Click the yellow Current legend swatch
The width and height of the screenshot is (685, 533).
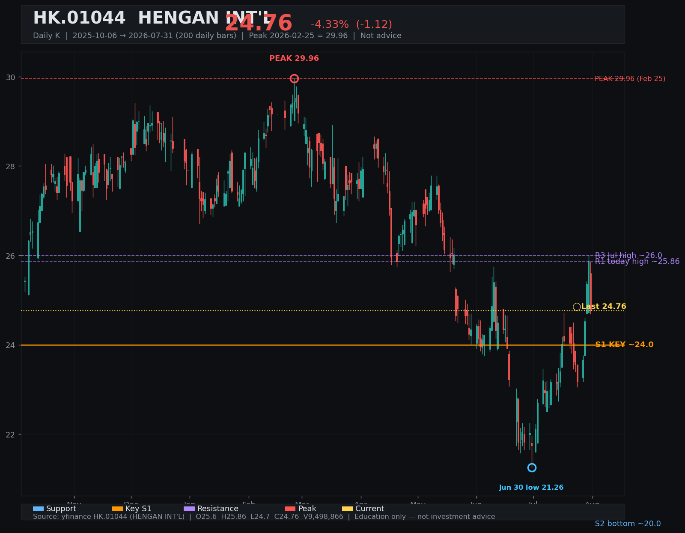(x=348, y=509)
